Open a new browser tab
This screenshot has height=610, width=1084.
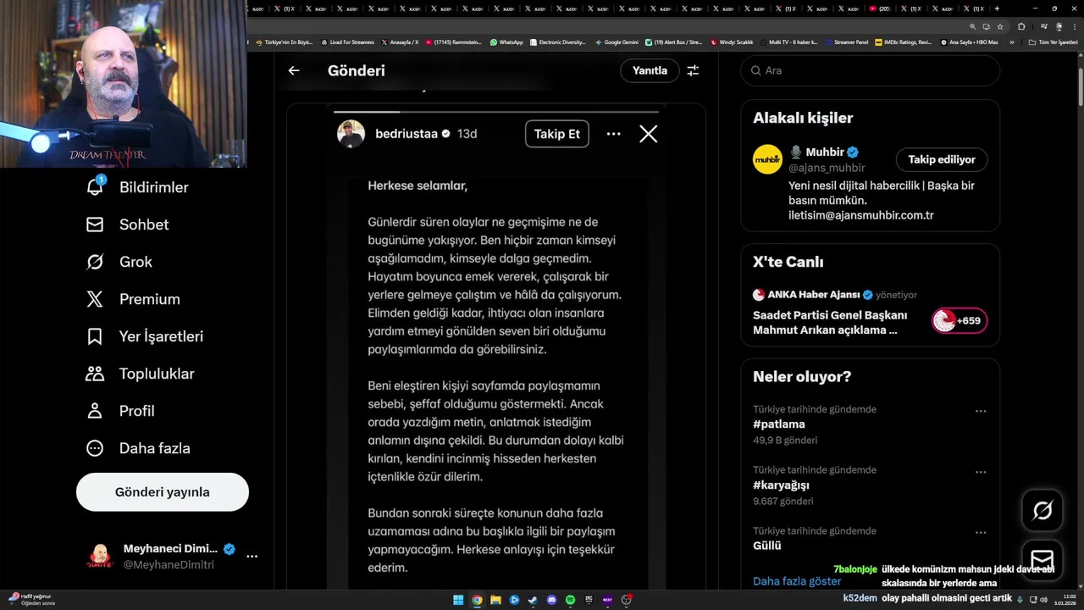pyautogui.click(x=998, y=8)
